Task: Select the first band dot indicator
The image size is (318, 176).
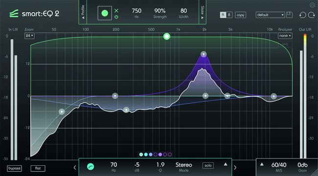Action: tap(141, 154)
